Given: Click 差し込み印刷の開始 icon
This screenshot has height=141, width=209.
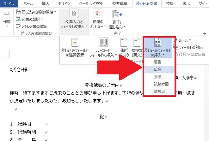Looking at the screenshot, I should (x=19, y=12).
